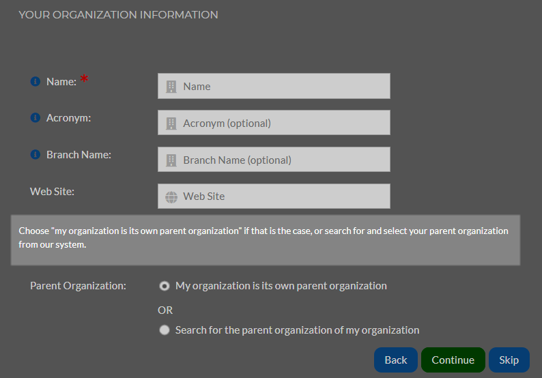
Task: Focus the Branch Name (optional) input field
Action: (x=274, y=159)
